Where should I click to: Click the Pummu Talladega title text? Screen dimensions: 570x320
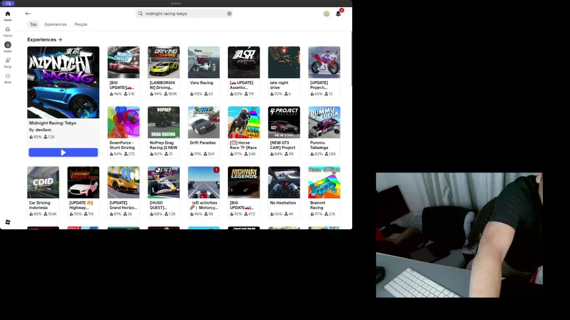319,145
